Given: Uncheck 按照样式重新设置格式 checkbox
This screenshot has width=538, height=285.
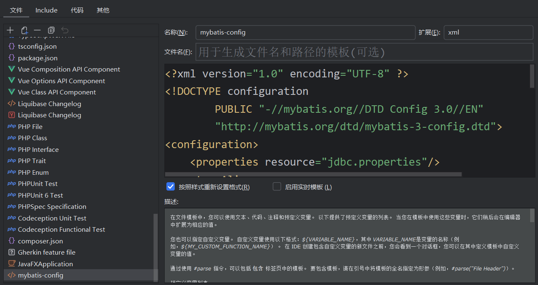Looking at the screenshot, I should coord(170,187).
